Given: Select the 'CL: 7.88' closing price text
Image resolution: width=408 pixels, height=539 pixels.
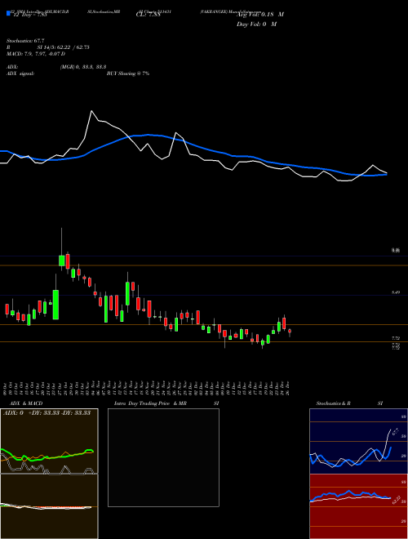Looking at the screenshot, I should click(x=149, y=15).
